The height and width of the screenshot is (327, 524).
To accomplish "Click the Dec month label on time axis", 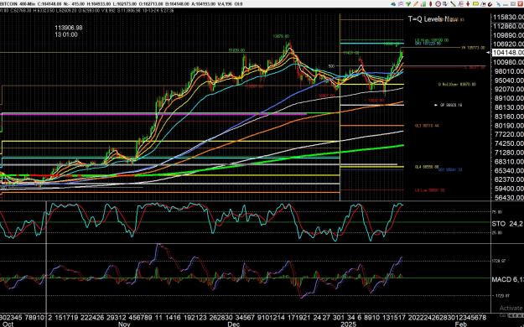I will click(x=233, y=324).
